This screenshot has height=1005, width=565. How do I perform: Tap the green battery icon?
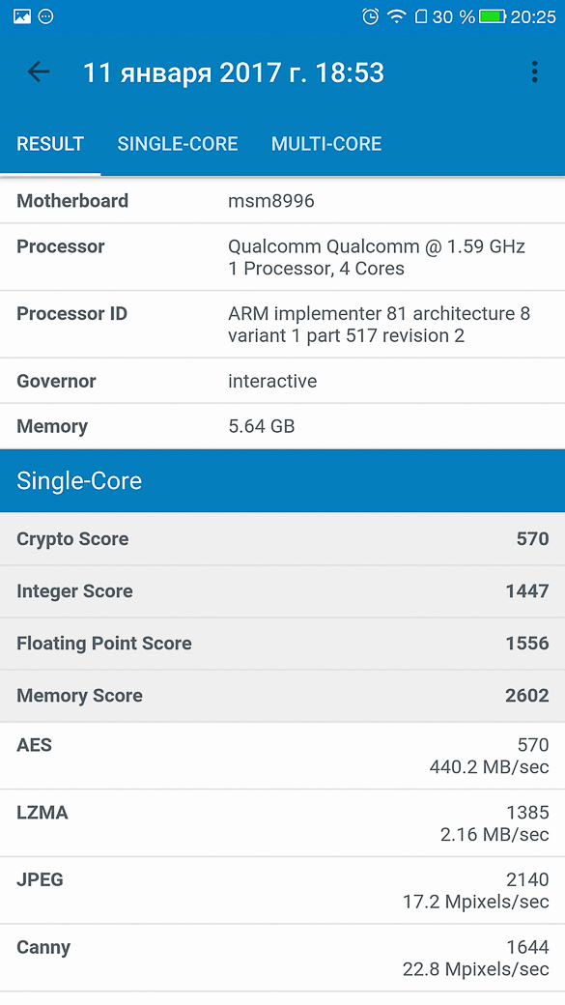[x=493, y=16]
